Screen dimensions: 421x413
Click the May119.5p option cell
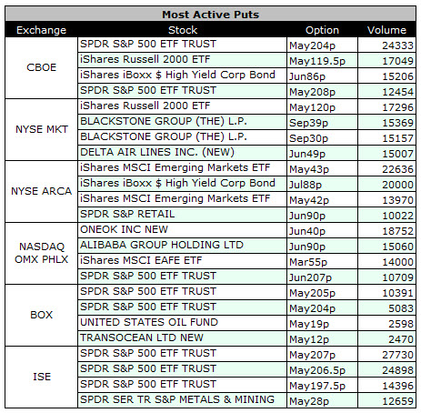[x=322, y=60]
